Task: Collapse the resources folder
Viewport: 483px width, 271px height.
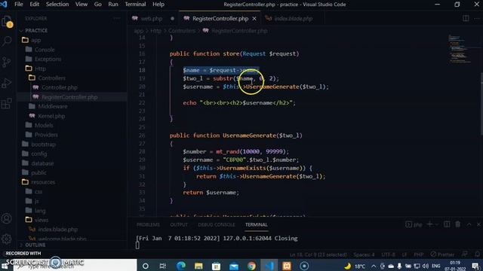Action: tap(43, 182)
